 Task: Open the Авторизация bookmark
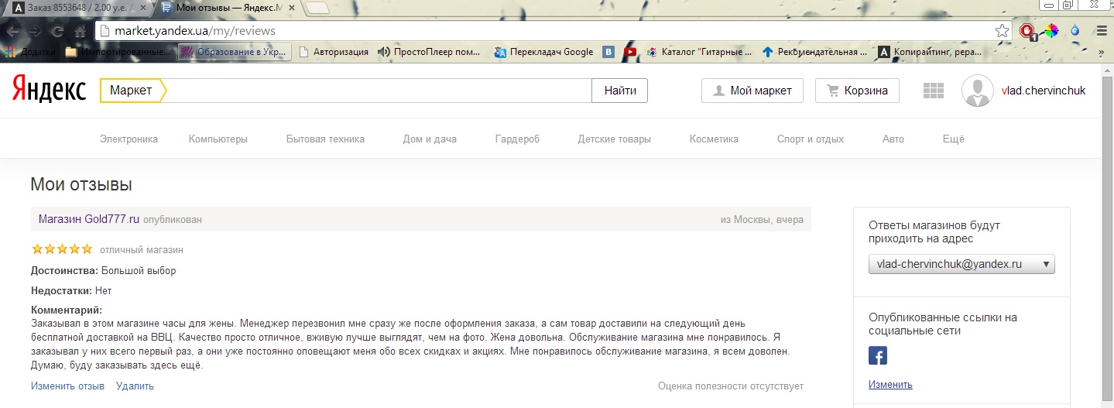(x=334, y=52)
